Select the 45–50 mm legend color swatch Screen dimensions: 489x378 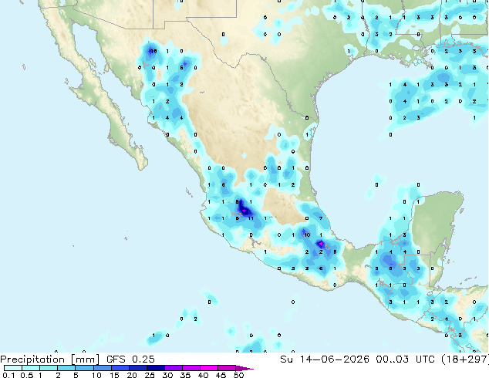tap(227, 368)
